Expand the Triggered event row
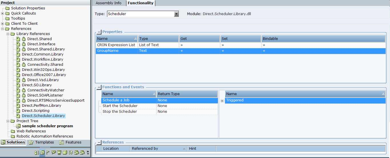Viewport: 390px width, 158px height. tap(222, 101)
